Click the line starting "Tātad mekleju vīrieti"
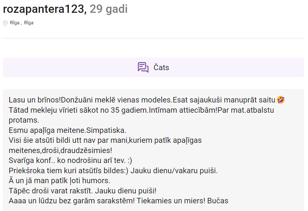This screenshot has height=211, width=308. coord(141,110)
